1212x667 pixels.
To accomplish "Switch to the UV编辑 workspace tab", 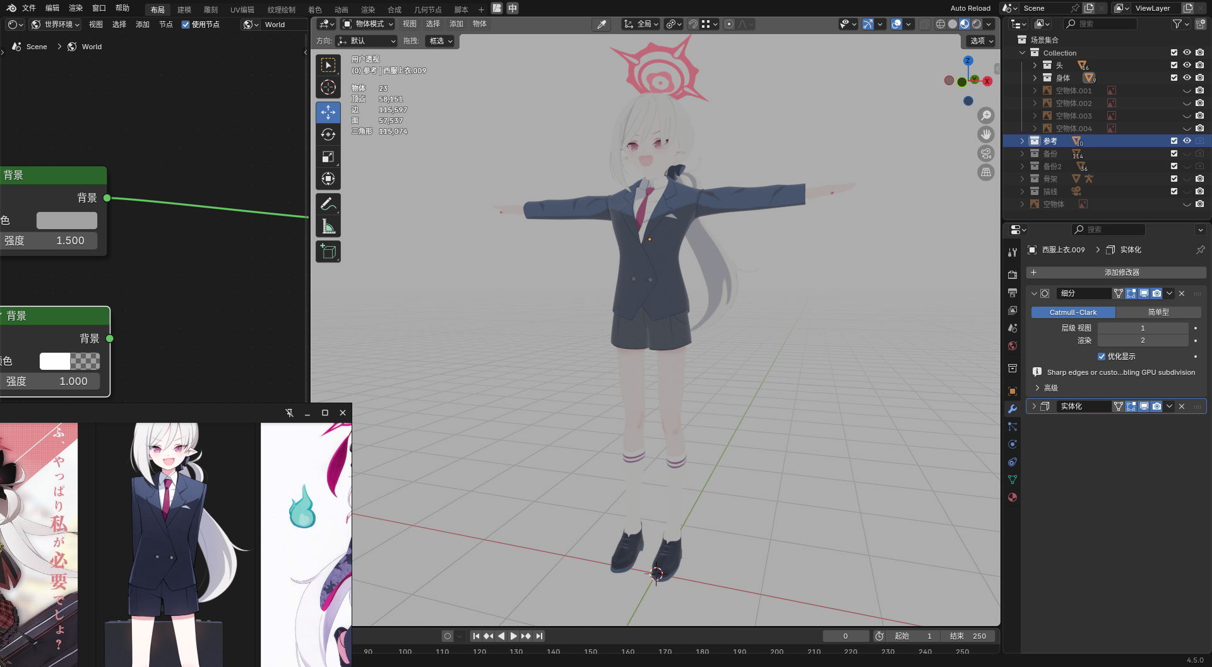I will [242, 9].
